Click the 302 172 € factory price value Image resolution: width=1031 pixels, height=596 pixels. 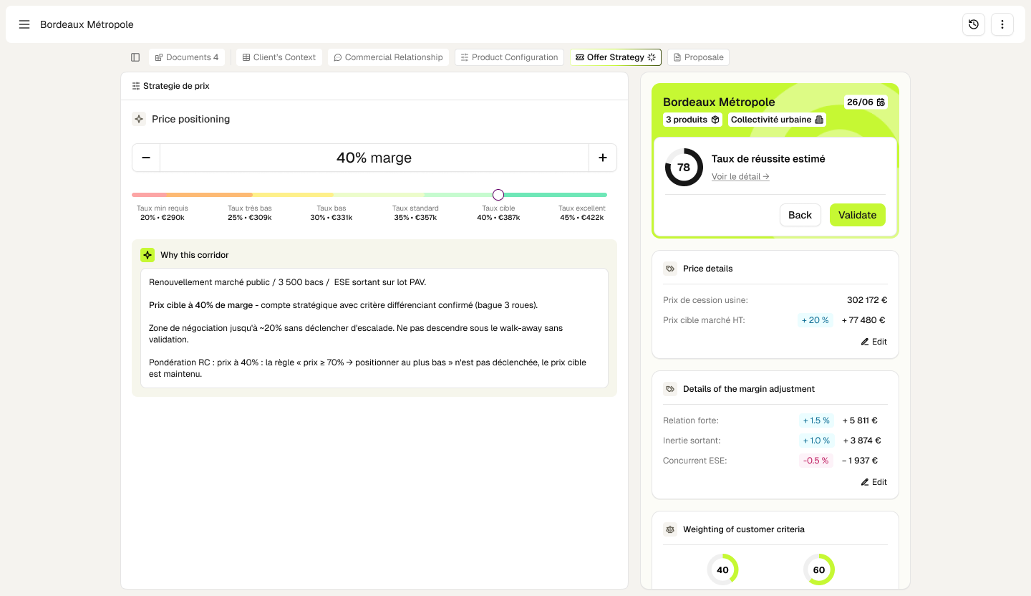tap(867, 300)
